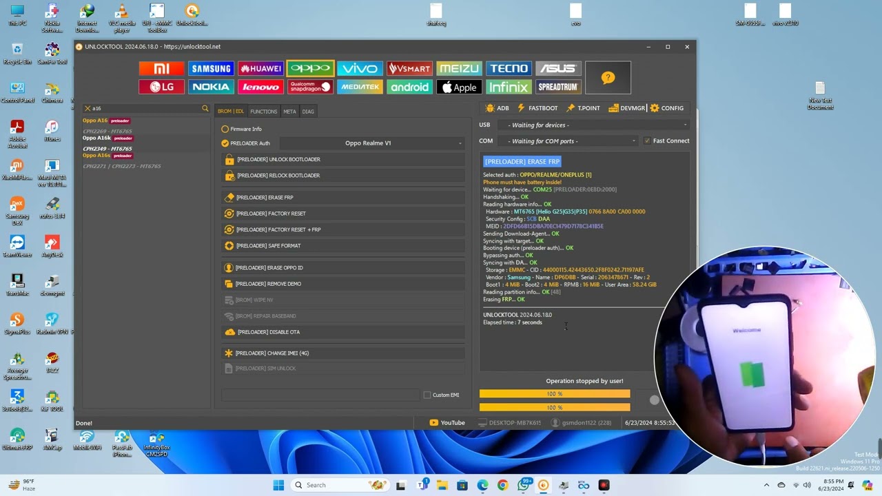Switch to the FUNCTIONS tab
This screenshot has width=882, height=496.
click(263, 112)
